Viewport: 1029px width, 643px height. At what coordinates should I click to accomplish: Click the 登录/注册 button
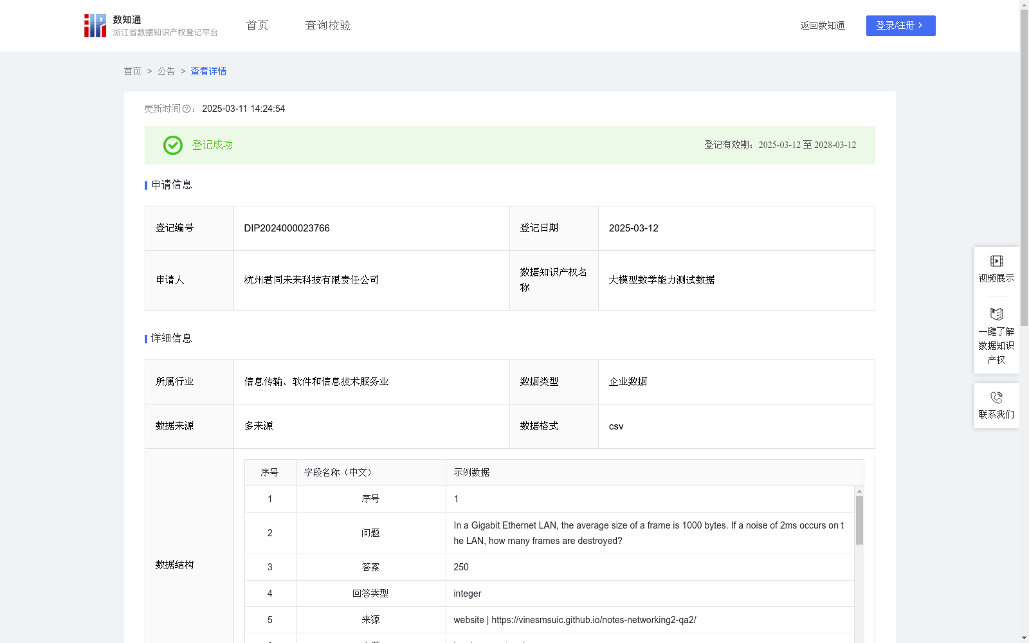[900, 26]
